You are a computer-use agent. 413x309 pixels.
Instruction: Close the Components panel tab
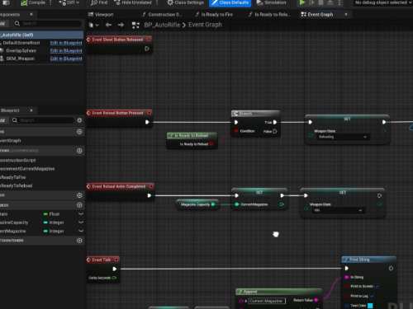coord(31,14)
